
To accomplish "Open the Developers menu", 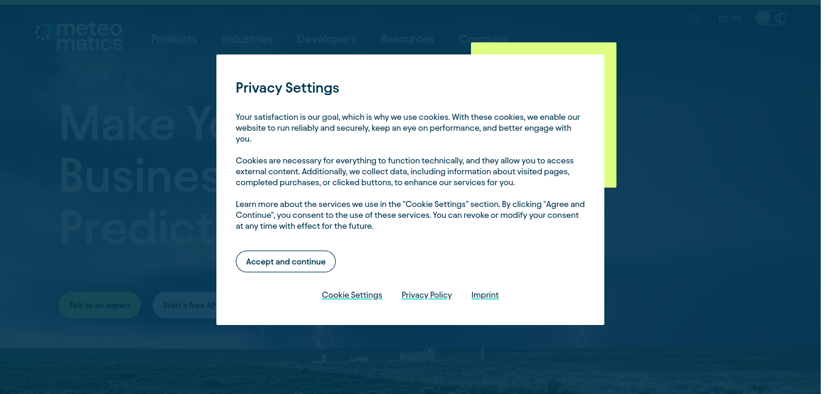I will pos(327,39).
